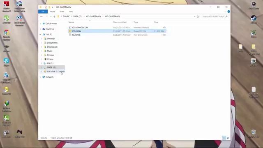Image resolution: width=263 pixels, height=148 pixels.
Task: Open the game controller desktop icon
Action: click(x=19, y=134)
